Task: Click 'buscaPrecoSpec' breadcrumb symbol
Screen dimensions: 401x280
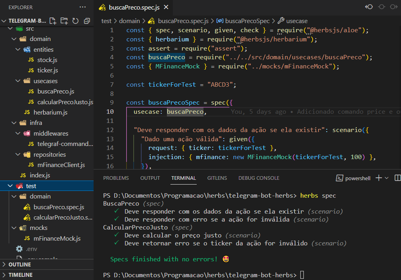Action: (247, 21)
